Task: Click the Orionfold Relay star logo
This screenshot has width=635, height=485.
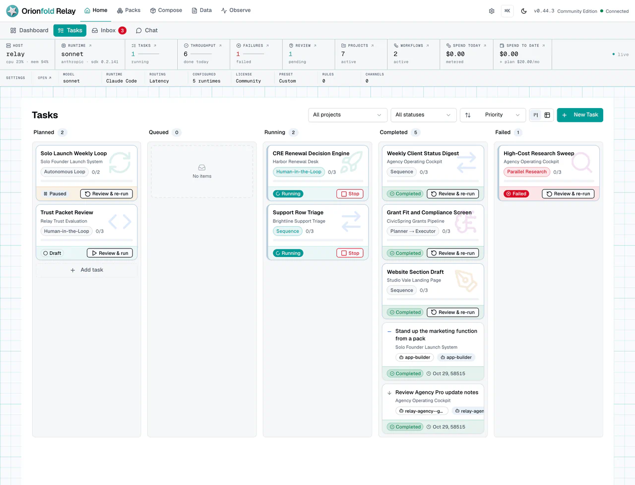Action: 12,11
